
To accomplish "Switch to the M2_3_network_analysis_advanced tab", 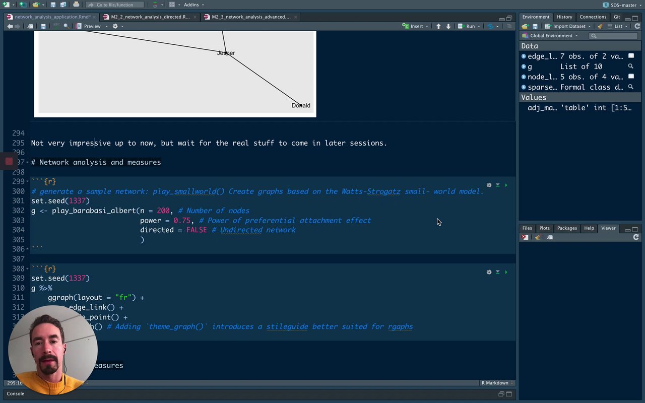I will pos(251,17).
